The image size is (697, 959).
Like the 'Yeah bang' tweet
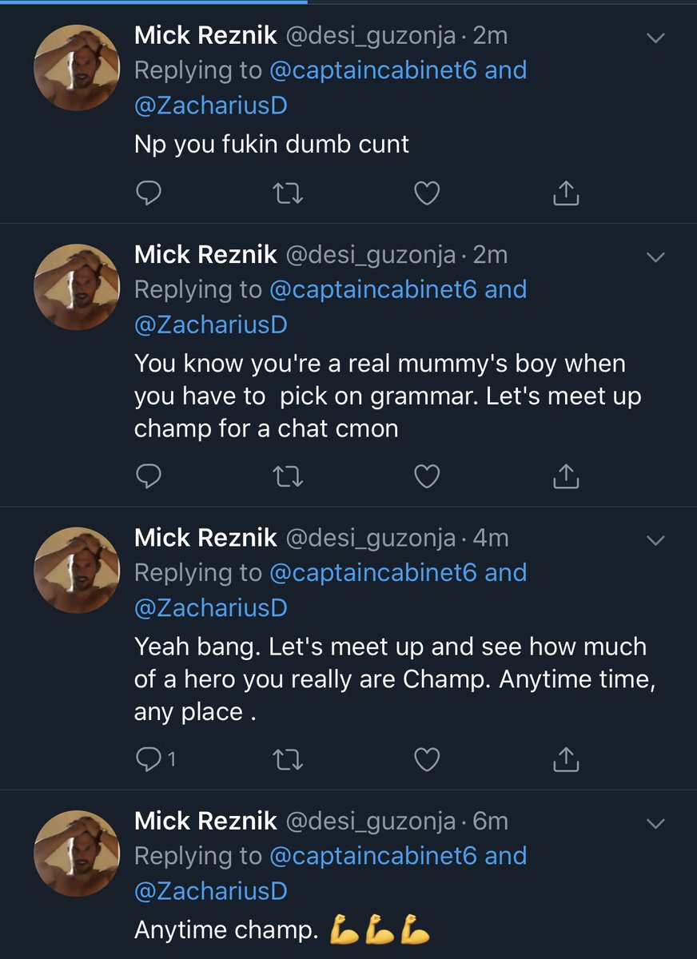(427, 760)
